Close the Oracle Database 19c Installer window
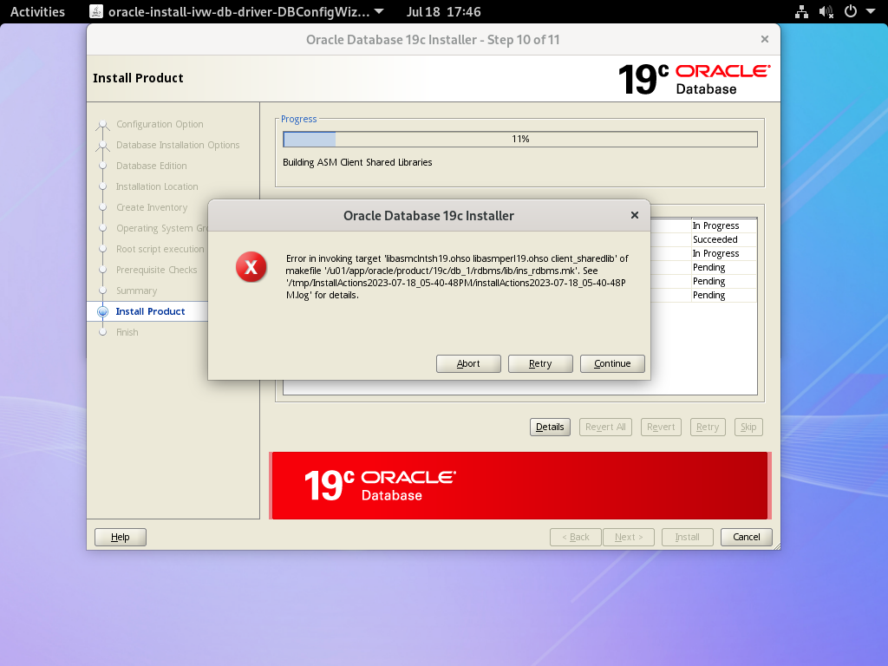Viewport: 888px width, 666px height. coord(765,39)
